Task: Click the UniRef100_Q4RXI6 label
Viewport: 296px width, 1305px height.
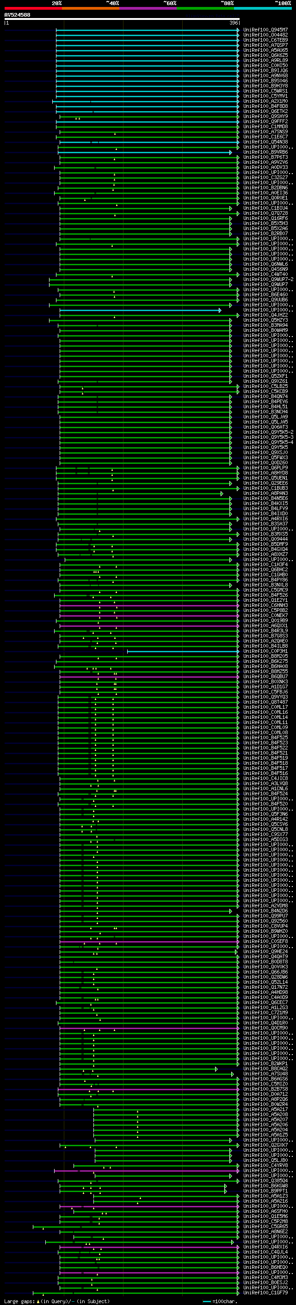Action: point(265,1247)
